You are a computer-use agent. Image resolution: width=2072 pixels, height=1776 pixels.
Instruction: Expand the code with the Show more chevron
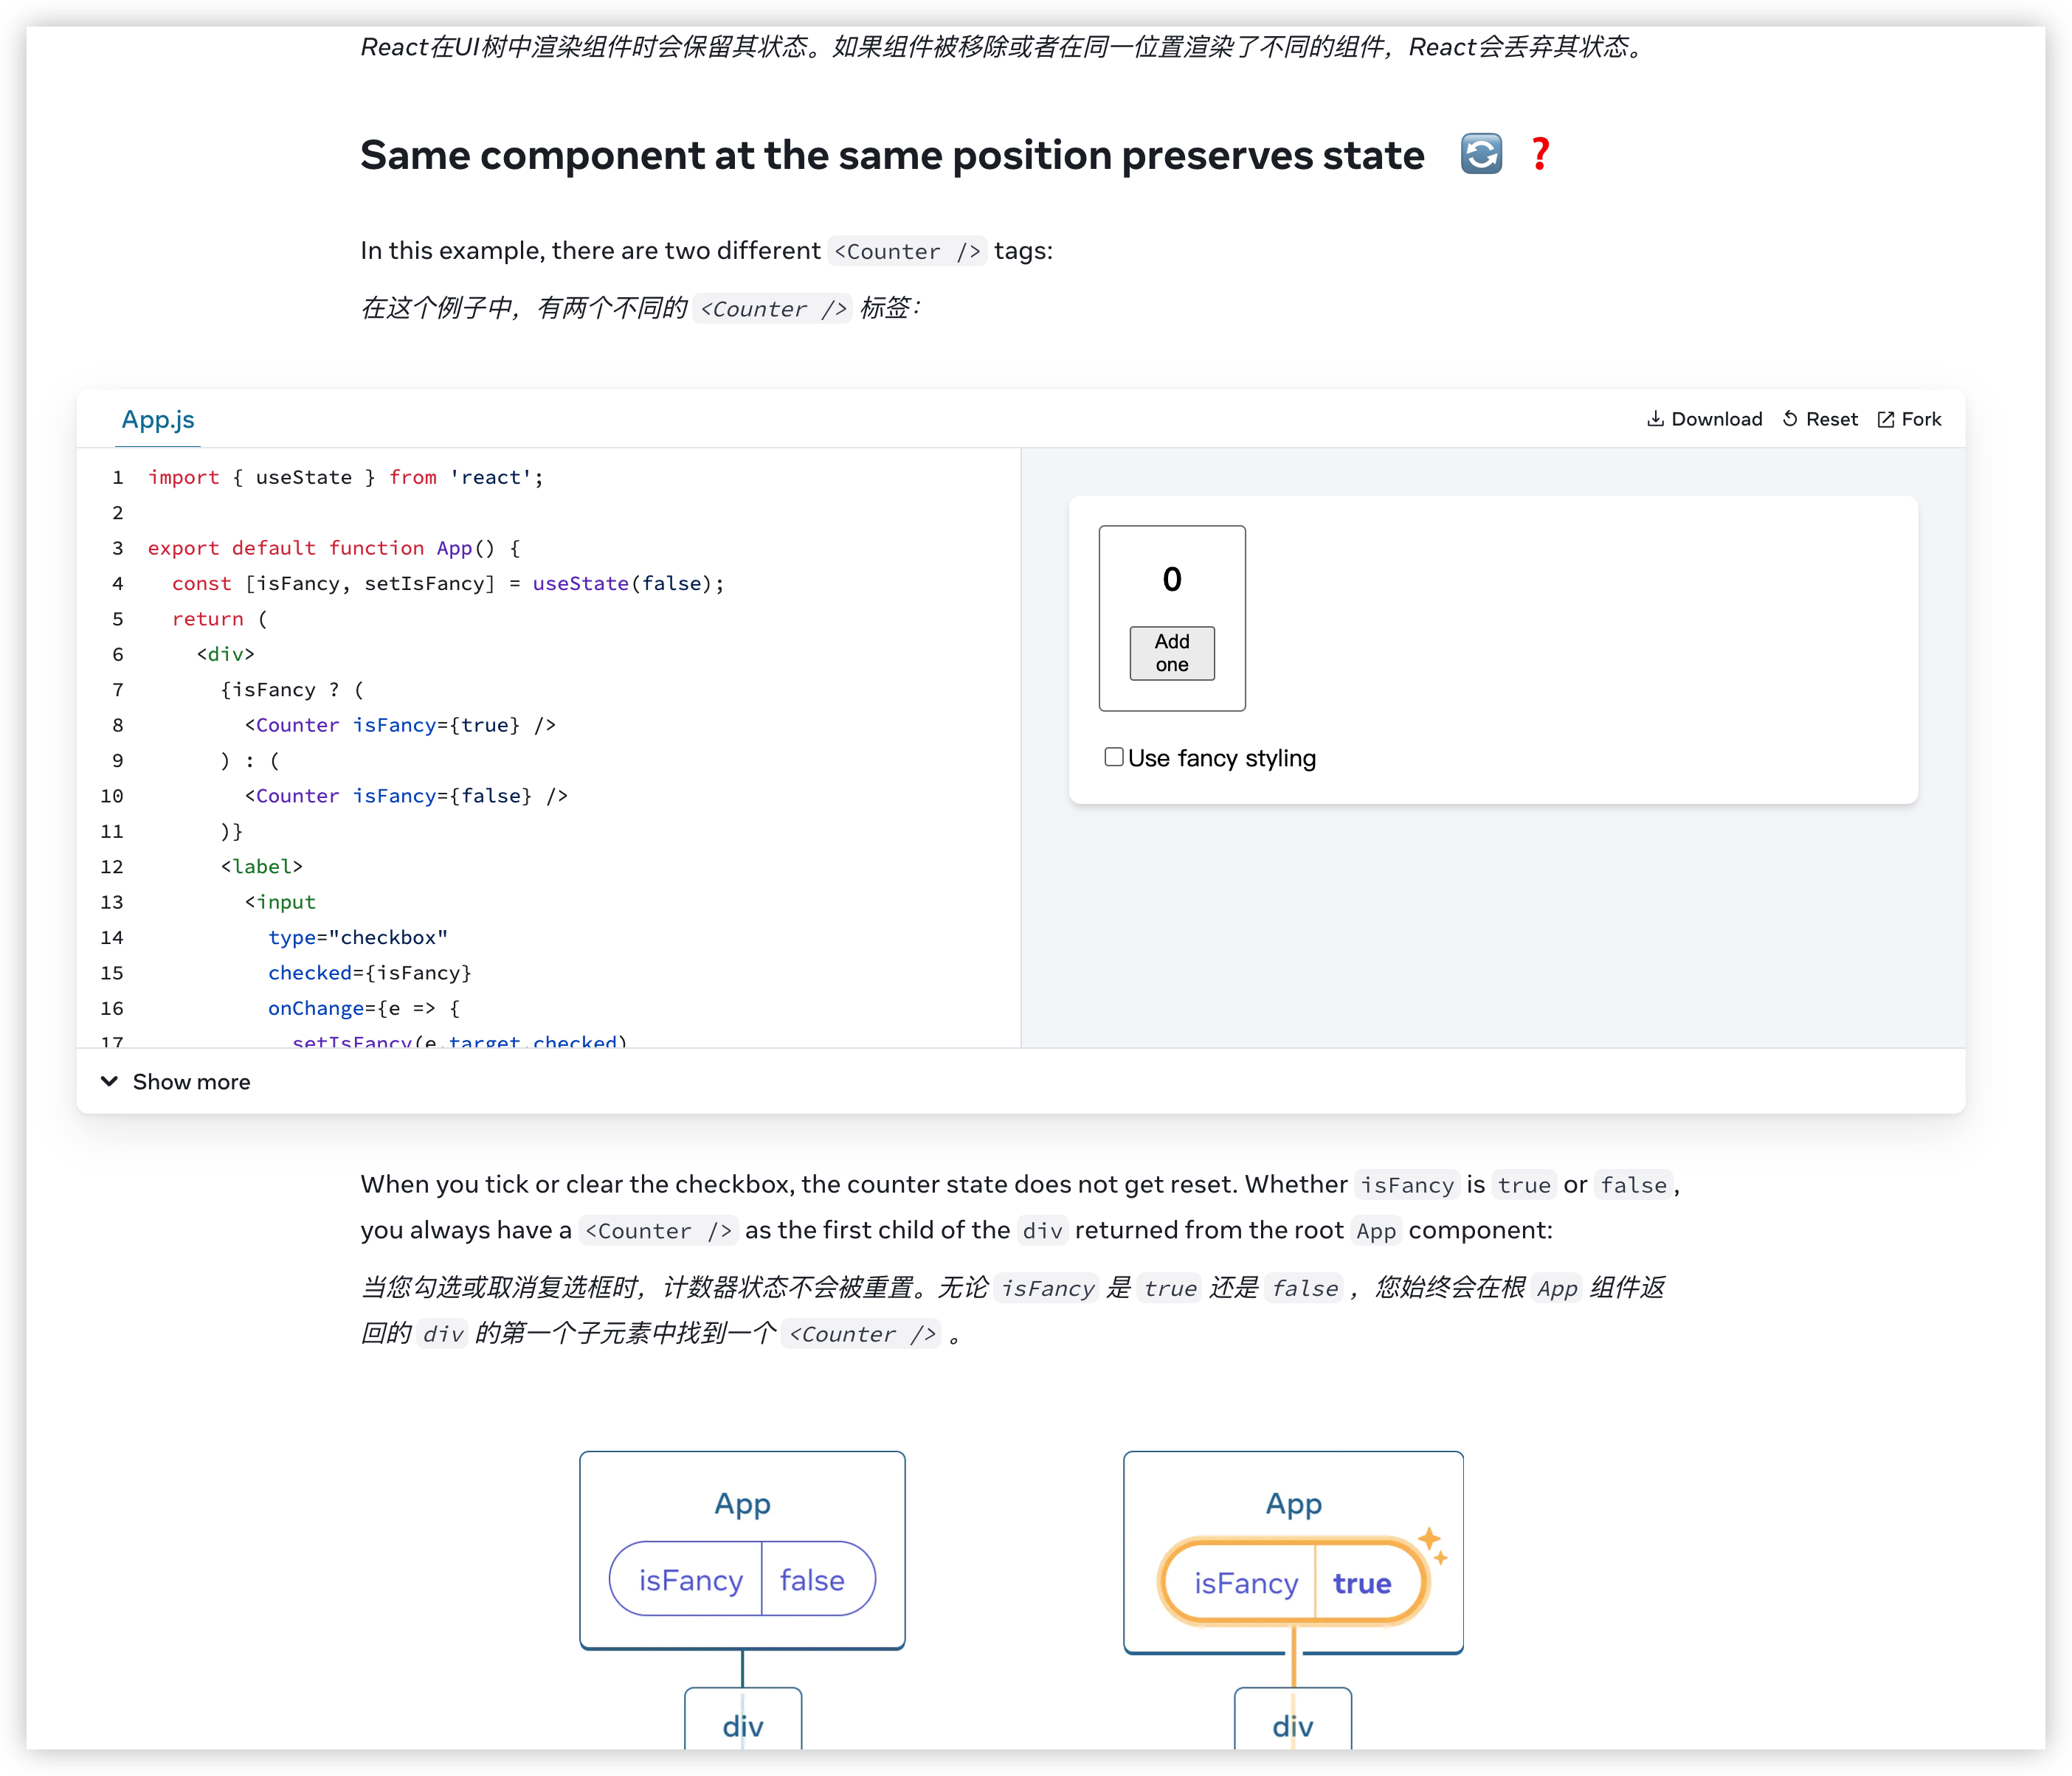pyautogui.click(x=110, y=1081)
